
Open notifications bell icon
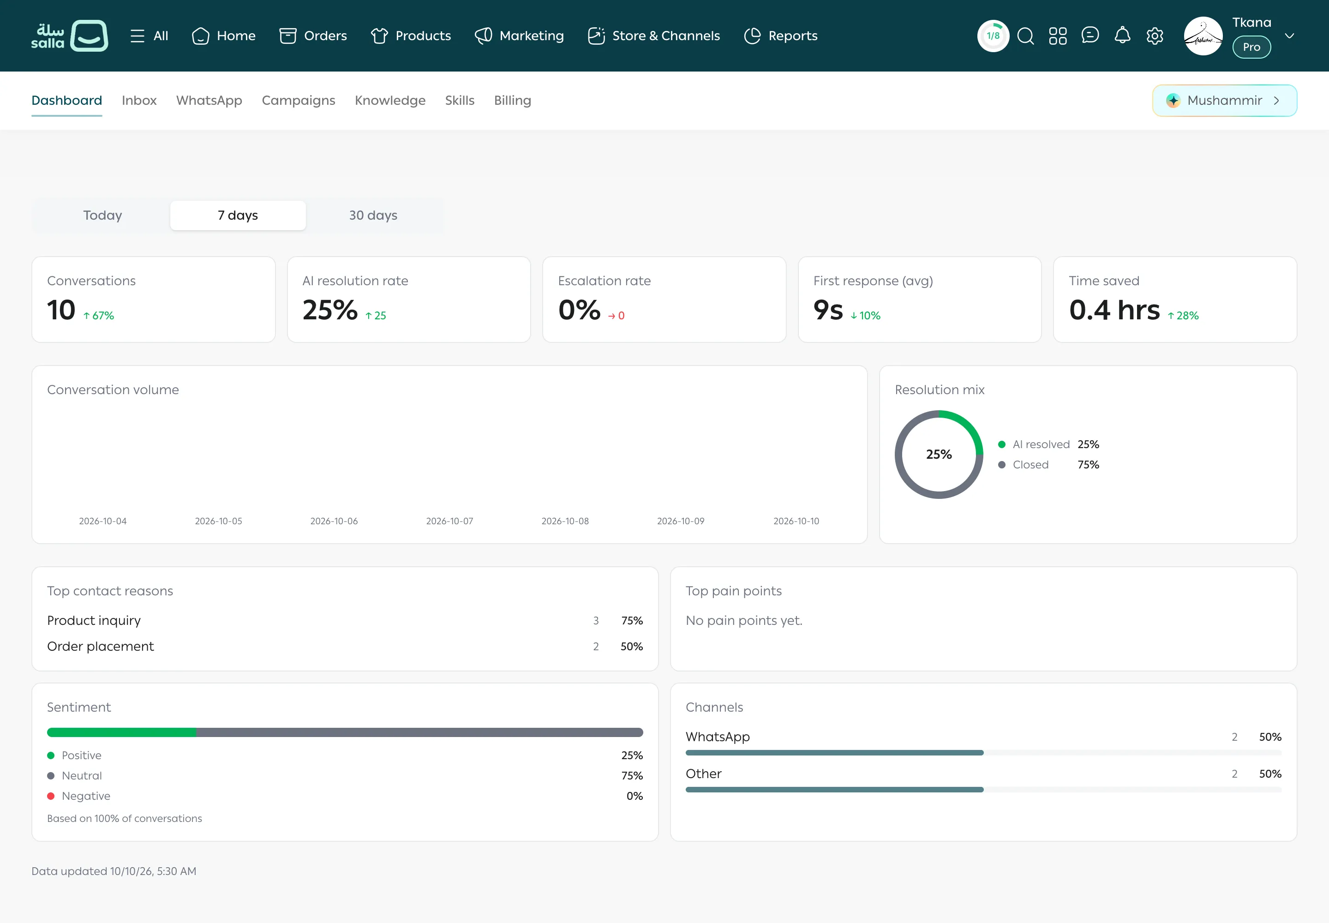point(1123,36)
